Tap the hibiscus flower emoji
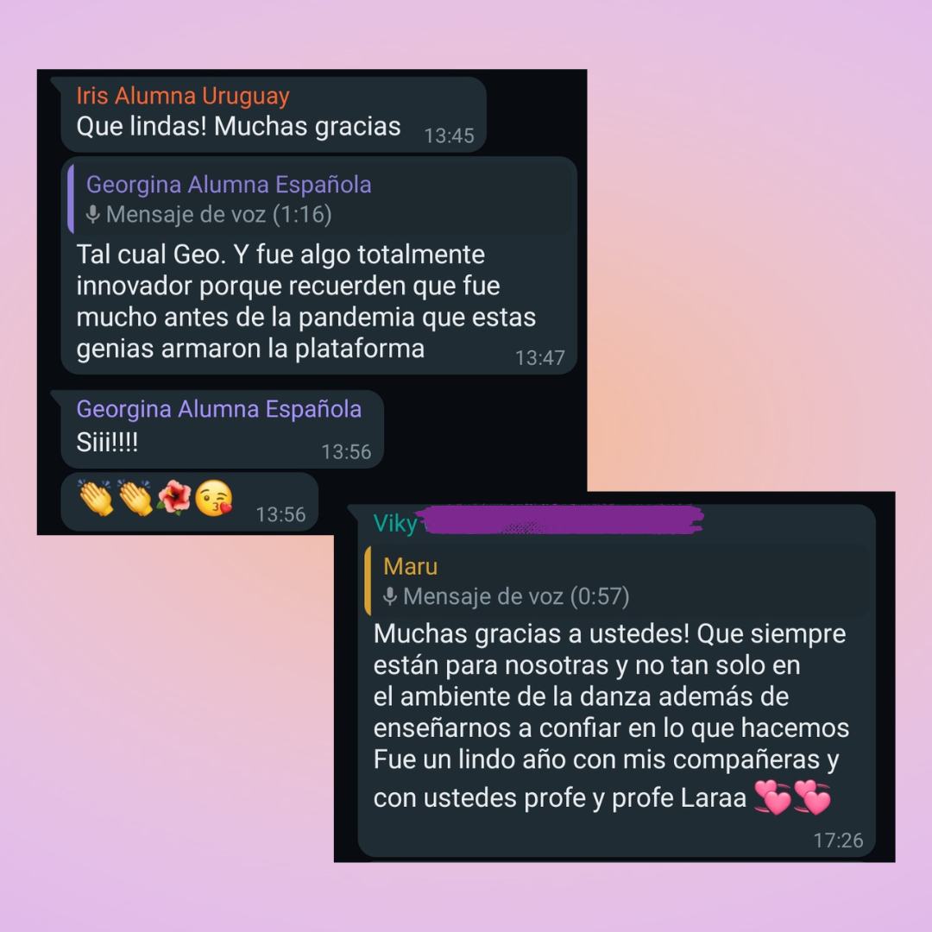 tap(174, 498)
